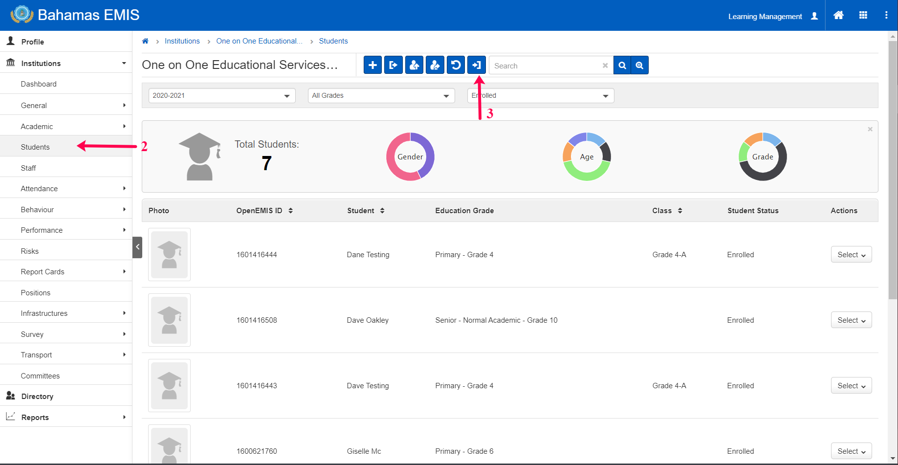Click the Institutions breadcrumb link

coord(182,41)
